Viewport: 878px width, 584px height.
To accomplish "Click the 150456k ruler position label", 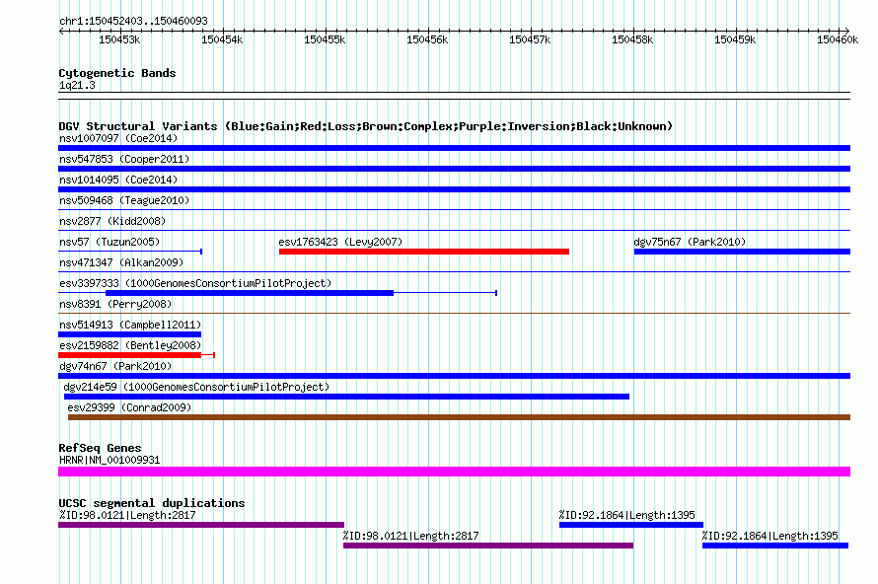I will tap(427, 39).
